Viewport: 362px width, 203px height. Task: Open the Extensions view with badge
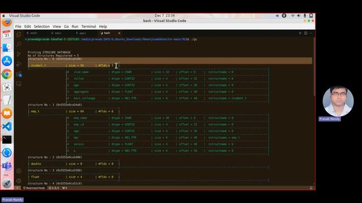click(x=19, y=74)
